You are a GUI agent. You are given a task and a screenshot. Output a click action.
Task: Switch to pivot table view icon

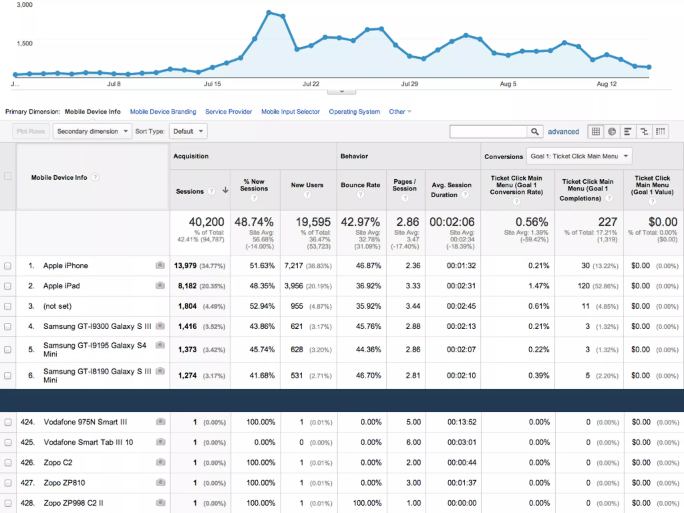(660, 132)
